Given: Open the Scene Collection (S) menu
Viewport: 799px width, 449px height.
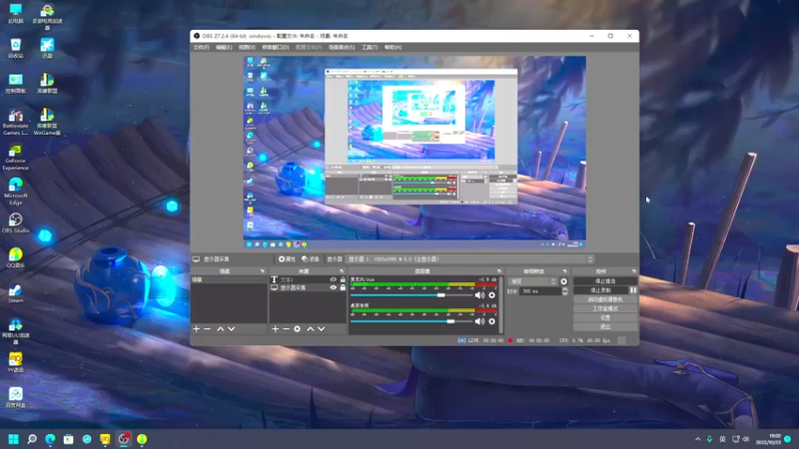Looking at the screenshot, I should coord(342,47).
